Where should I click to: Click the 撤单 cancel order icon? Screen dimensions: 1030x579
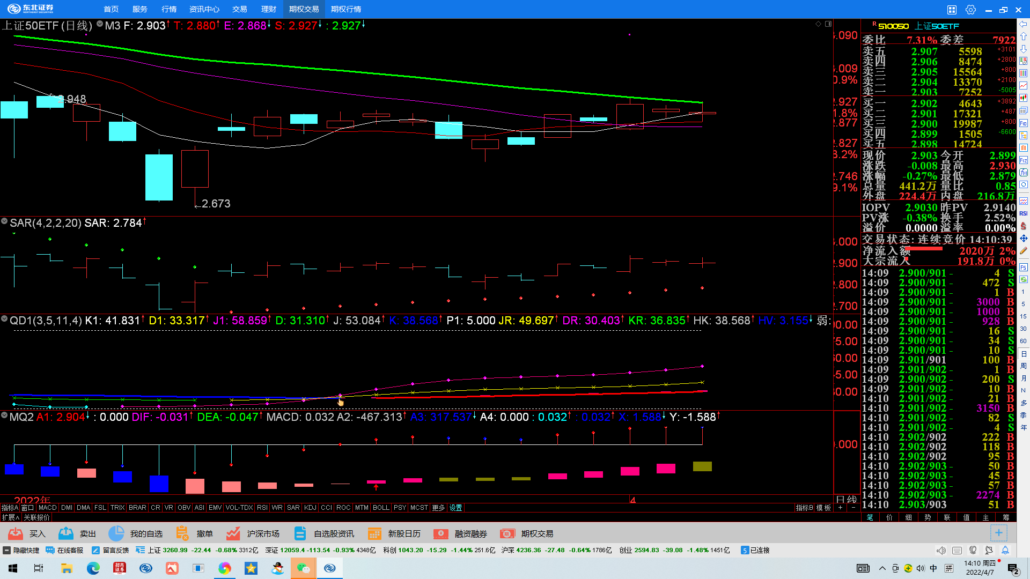coord(182,533)
